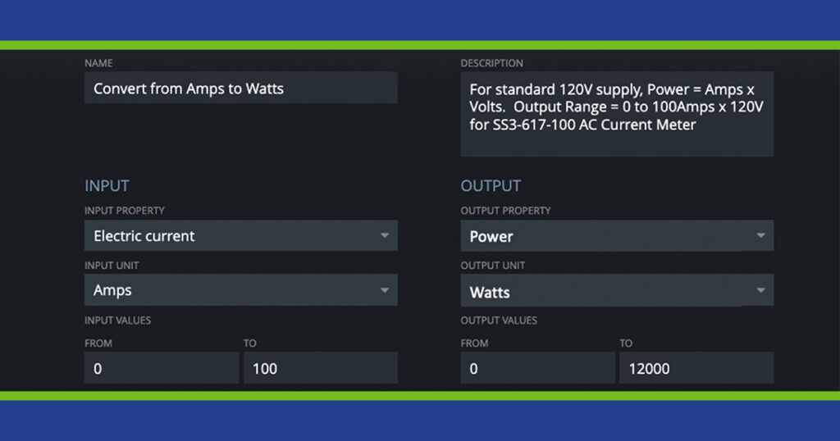Image resolution: width=840 pixels, height=441 pixels.
Task: Focus the input values To field showing 100
Action: pos(320,369)
